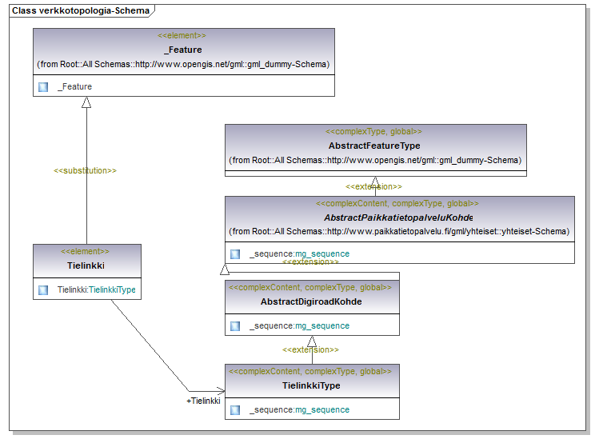This screenshot has height=447, width=607.
Task: Click the generalization arrowhead below _Feature
Action: (86, 102)
